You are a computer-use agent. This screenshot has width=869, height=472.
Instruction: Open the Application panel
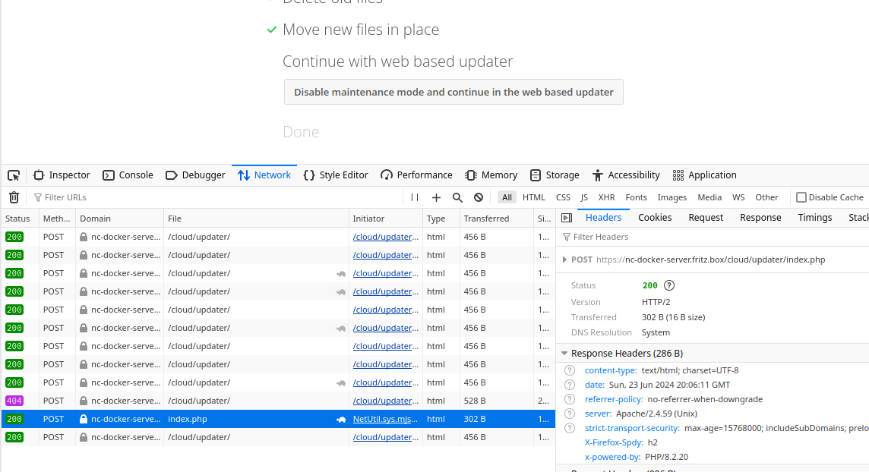pyautogui.click(x=704, y=175)
